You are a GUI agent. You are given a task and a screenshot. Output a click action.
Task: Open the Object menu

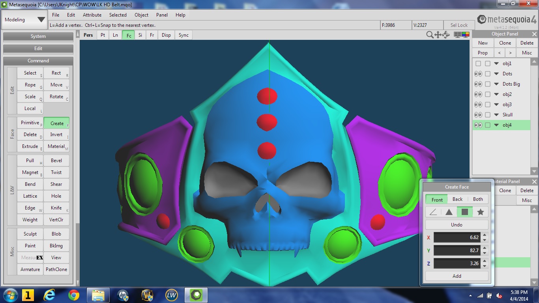[x=141, y=15]
